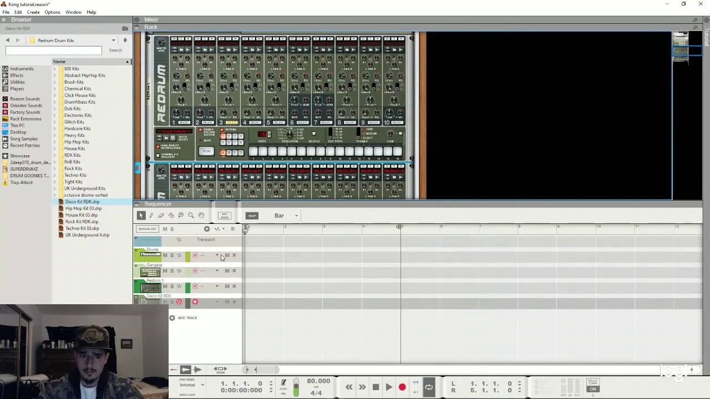Toggle the Snap button
710x399 pixels.
(x=252, y=216)
